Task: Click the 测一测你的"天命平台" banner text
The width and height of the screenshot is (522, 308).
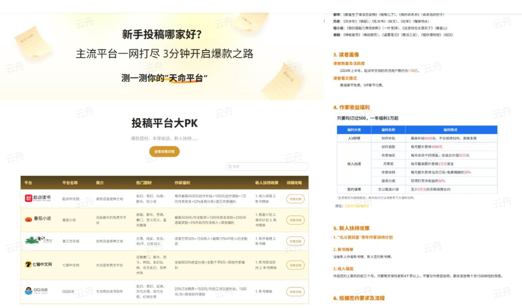Action: (164, 78)
